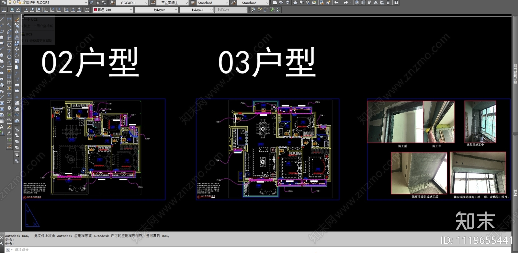The height and width of the screenshot is (253, 518).
Task: Close the command line panel with the X
Action: point(2,237)
